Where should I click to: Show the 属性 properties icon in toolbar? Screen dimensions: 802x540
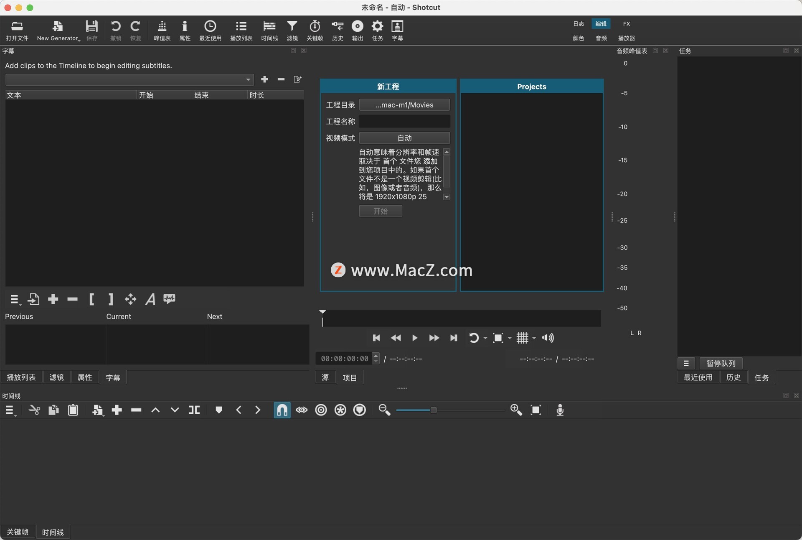(185, 31)
